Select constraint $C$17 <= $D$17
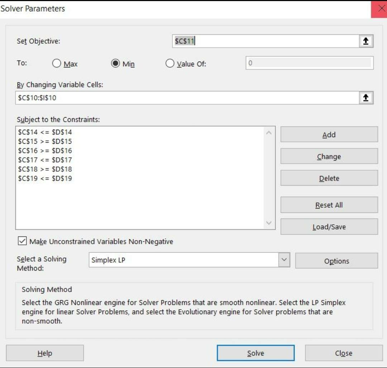 click(45, 160)
